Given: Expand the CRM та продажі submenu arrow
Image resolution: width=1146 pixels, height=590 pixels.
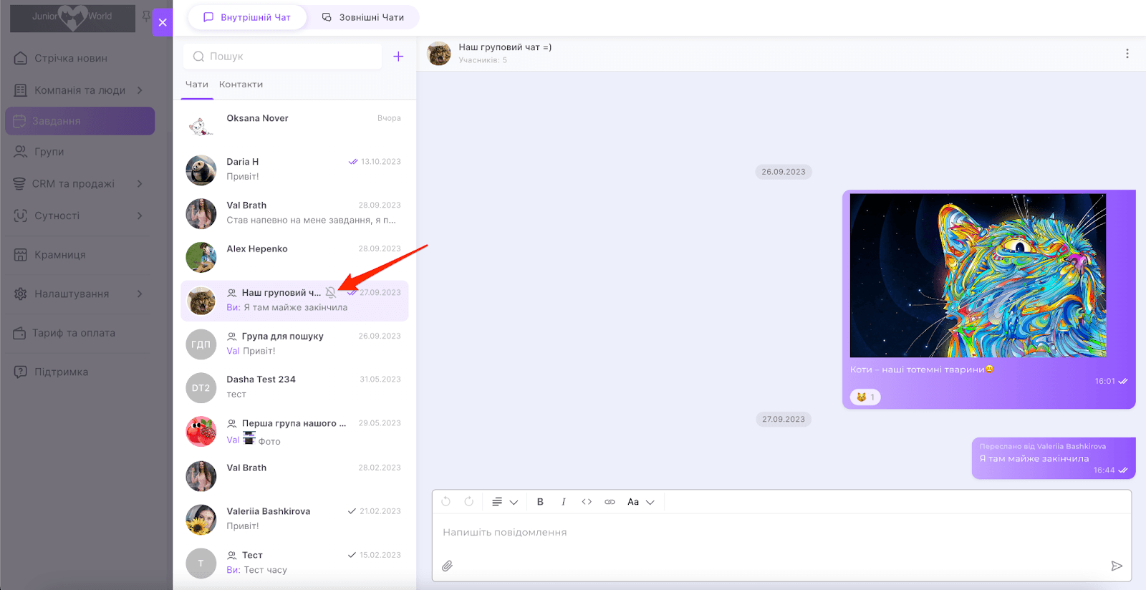Looking at the screenshot, I should [x=140, y=184].
